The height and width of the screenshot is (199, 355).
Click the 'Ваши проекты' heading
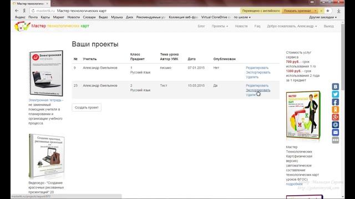click(x=95, y=44)
